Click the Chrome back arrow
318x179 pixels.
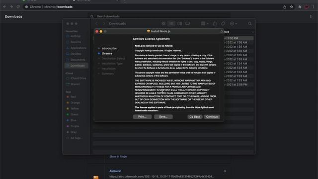click(x=4, y=6)
